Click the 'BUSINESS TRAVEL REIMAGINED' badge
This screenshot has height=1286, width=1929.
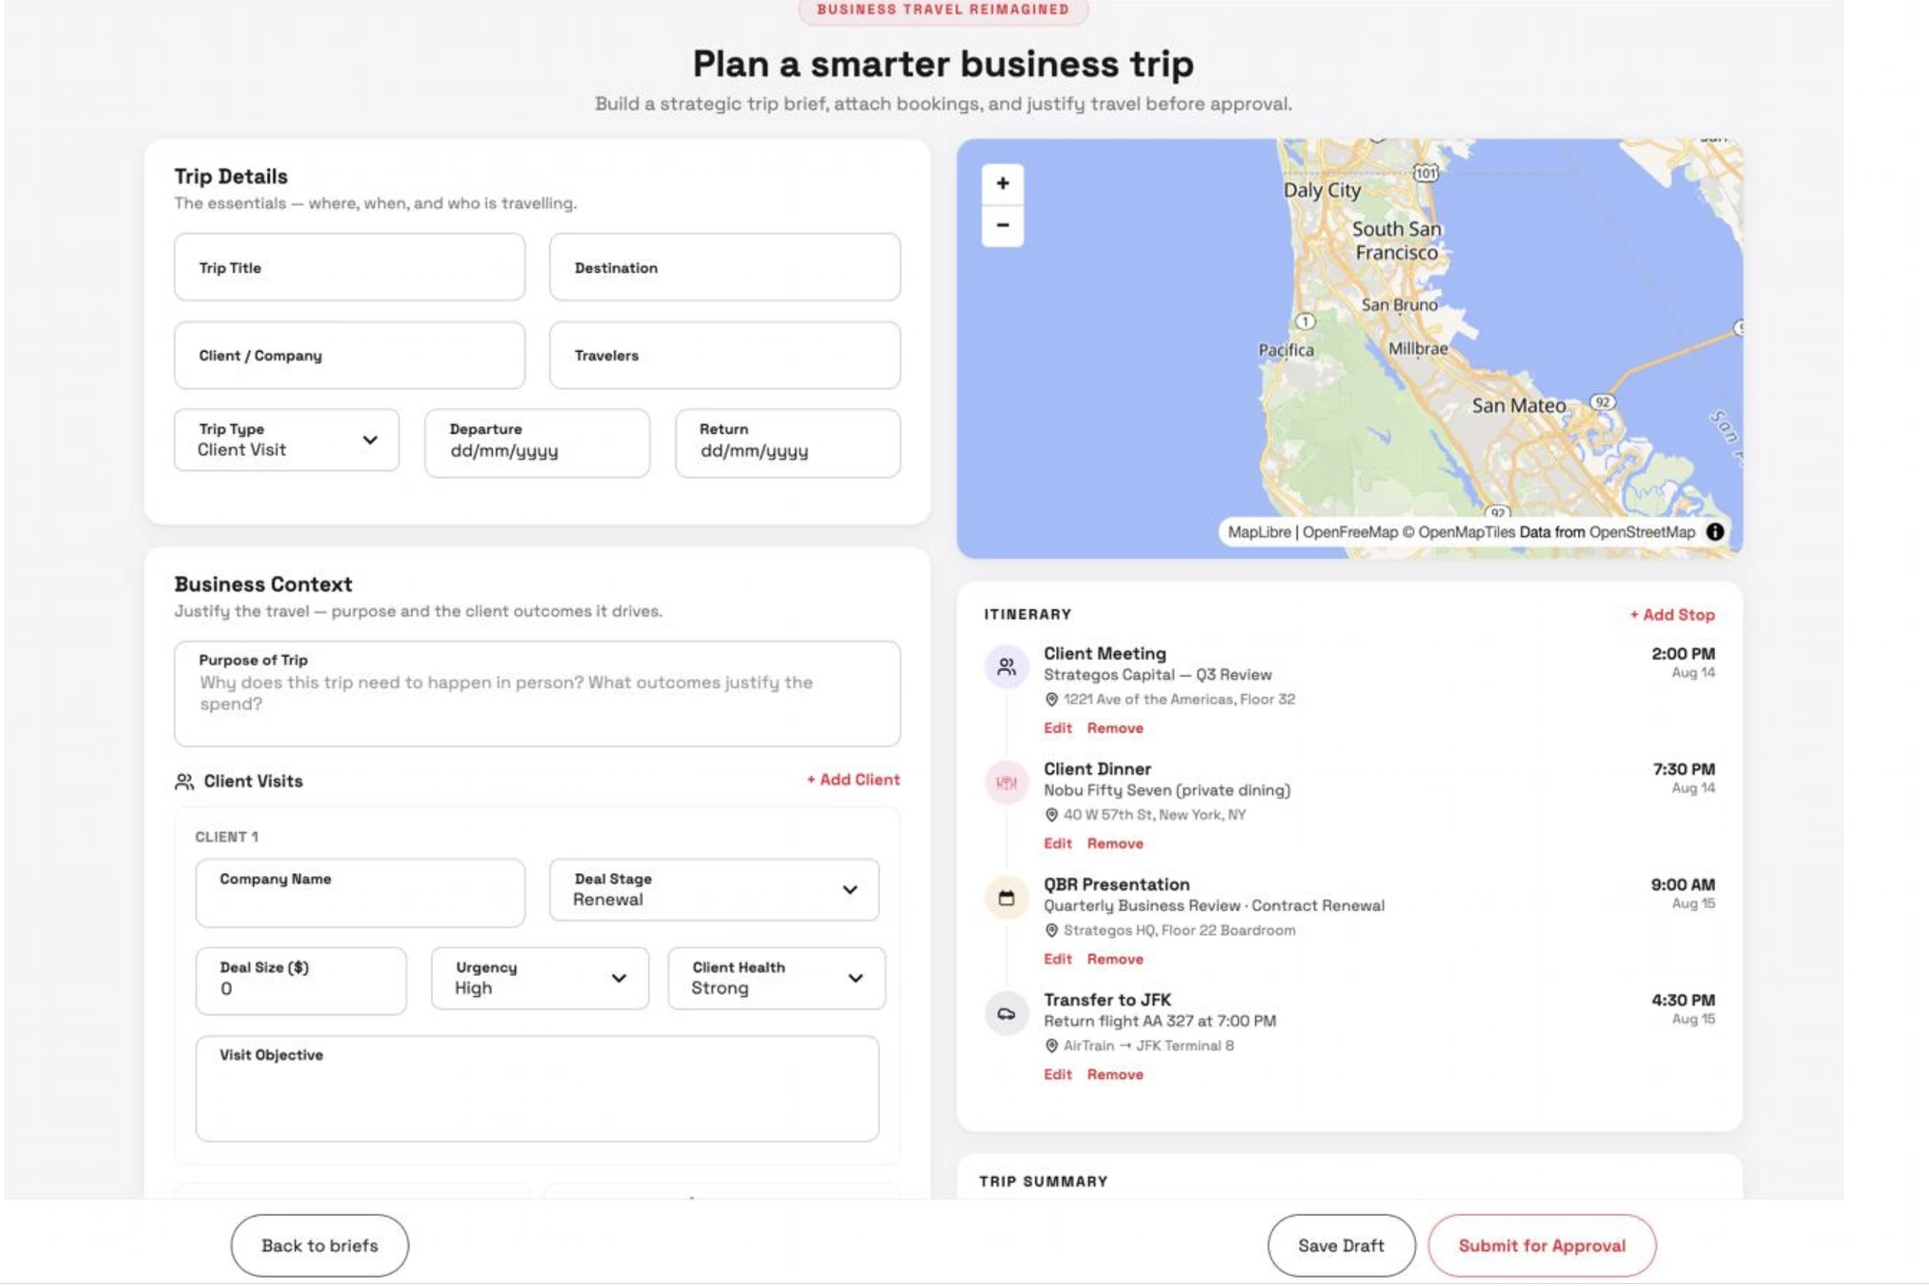point(943,10)
